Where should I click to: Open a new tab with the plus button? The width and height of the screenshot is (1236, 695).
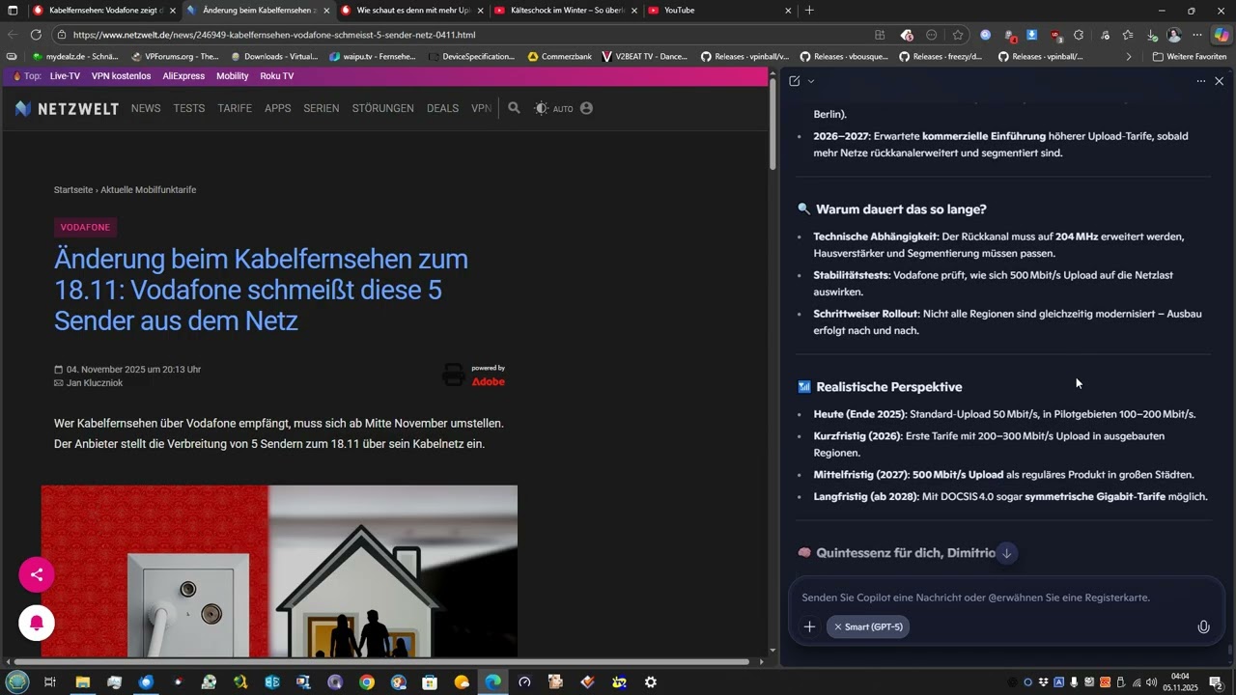point(809,11)
